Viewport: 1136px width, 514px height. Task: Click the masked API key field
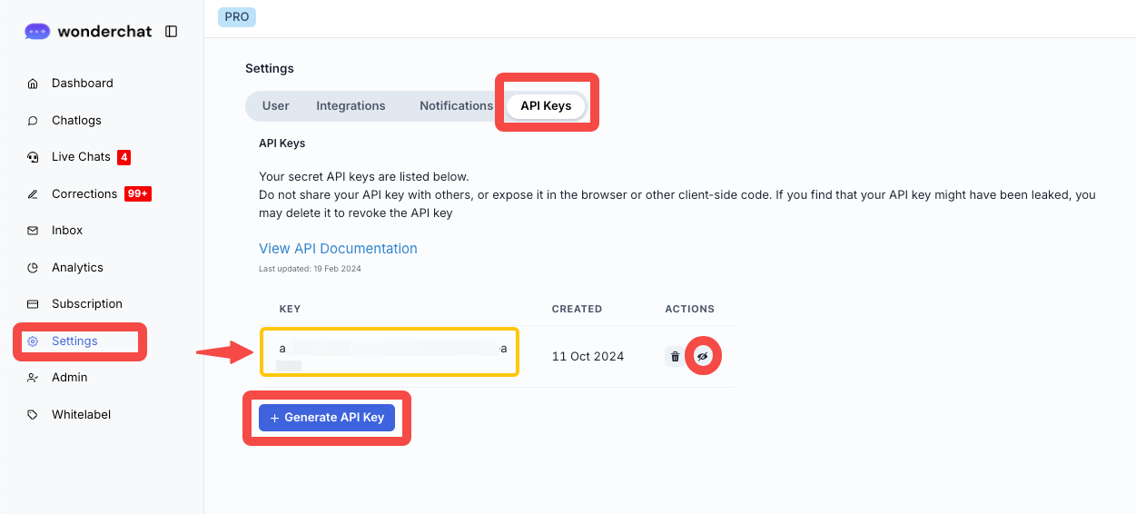coord(390,351)
